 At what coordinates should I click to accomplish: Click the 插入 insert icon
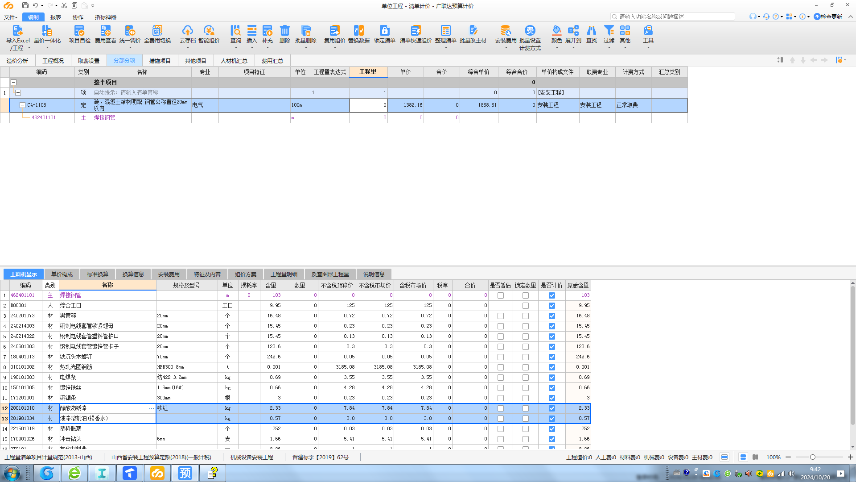click(252, 30)
